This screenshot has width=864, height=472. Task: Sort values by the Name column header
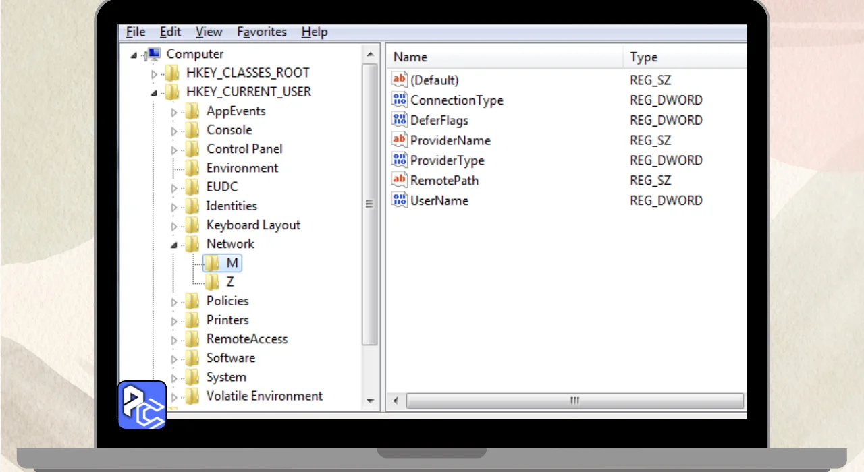pyautogui.click(x=504, y=57)
